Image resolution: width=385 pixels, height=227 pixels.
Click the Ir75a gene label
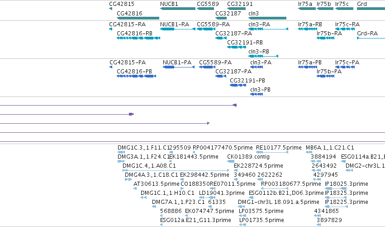(305, 4)
